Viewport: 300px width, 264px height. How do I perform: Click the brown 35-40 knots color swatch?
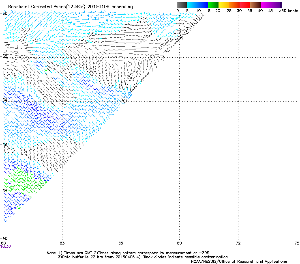[255, 5]
